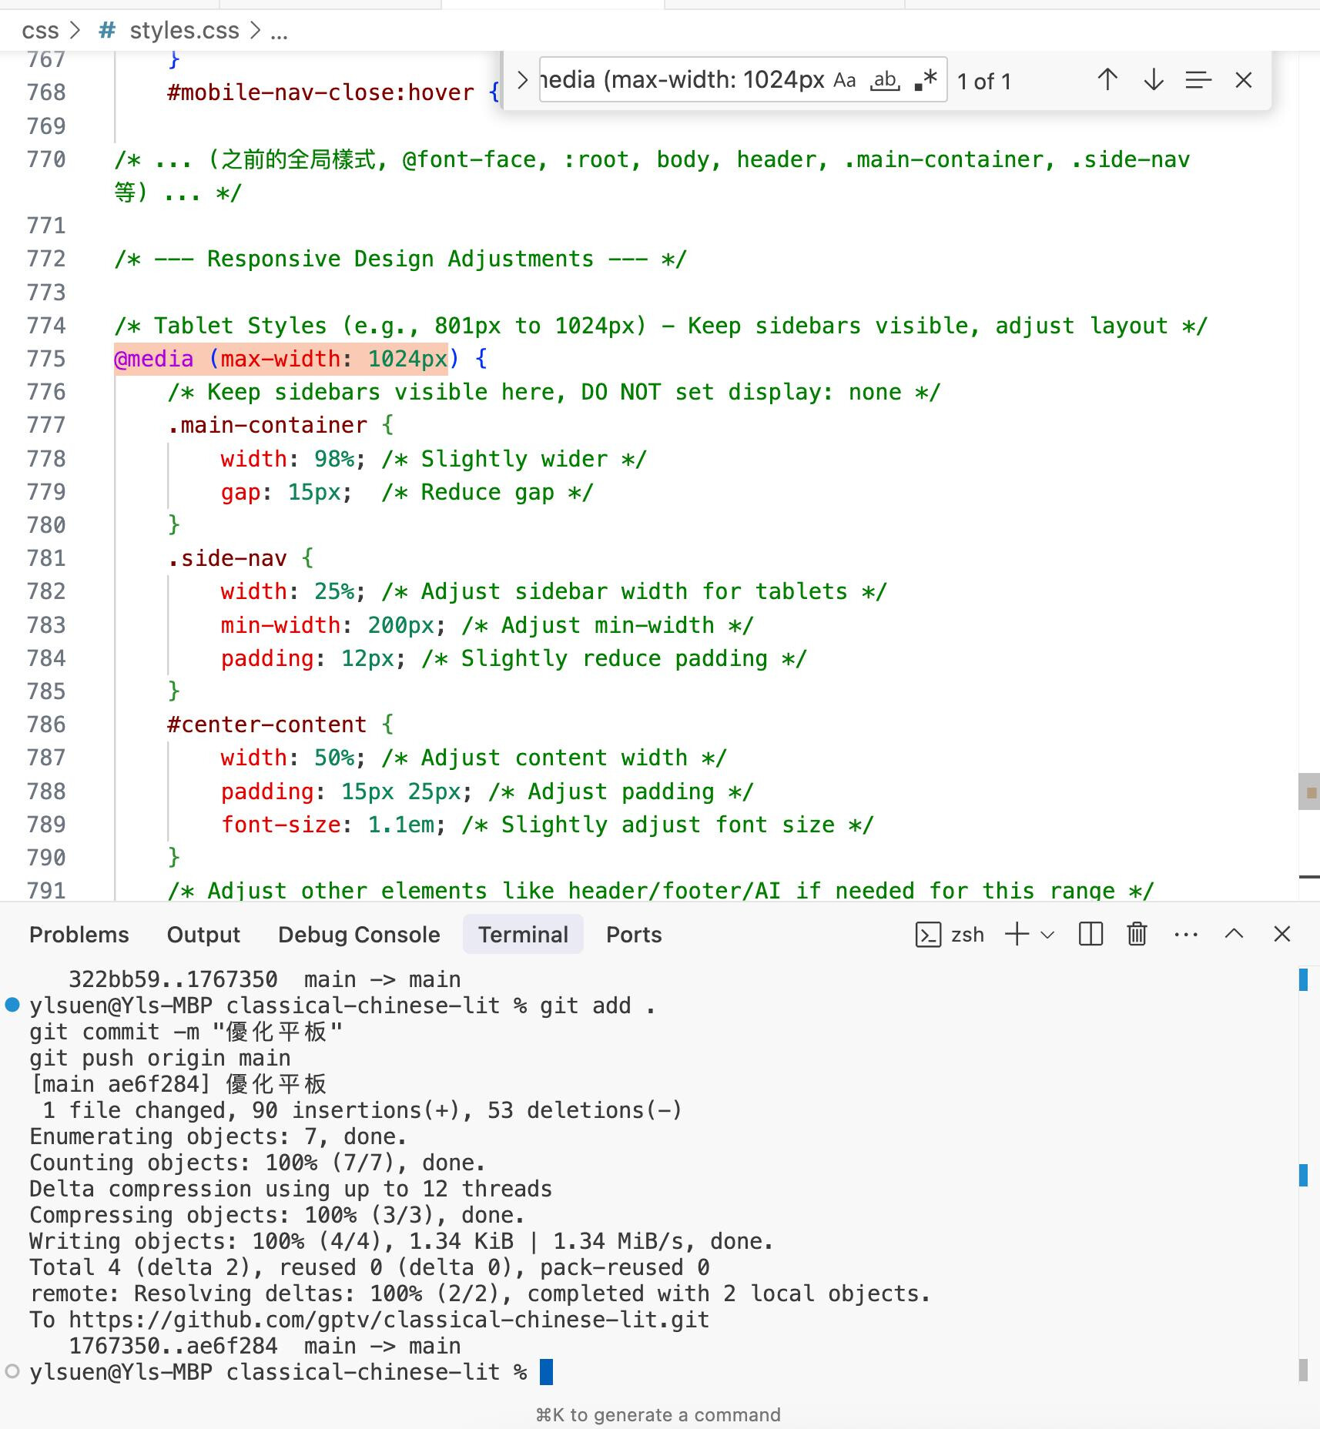Enable regular expression search
The width and height of the screenshot is (1320, 1429).
tap(926, 80)
